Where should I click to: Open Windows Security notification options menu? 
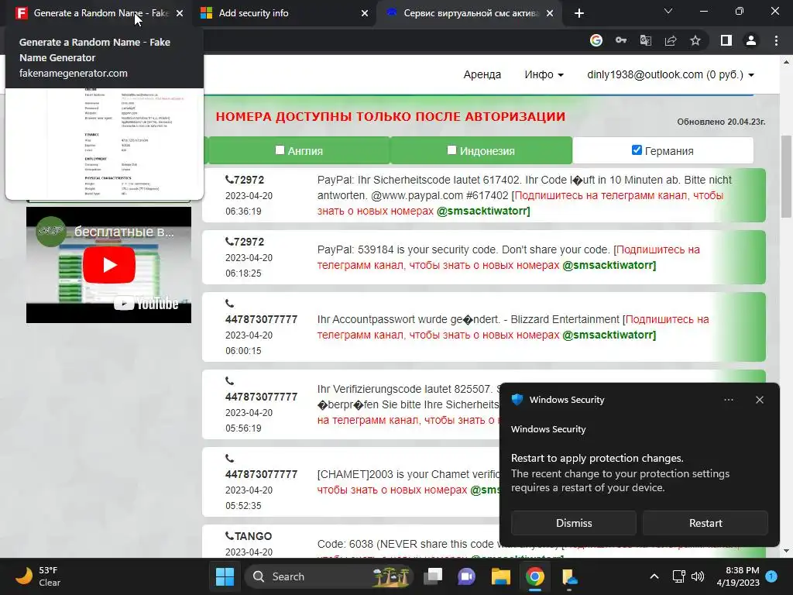[x=729, y=400]
